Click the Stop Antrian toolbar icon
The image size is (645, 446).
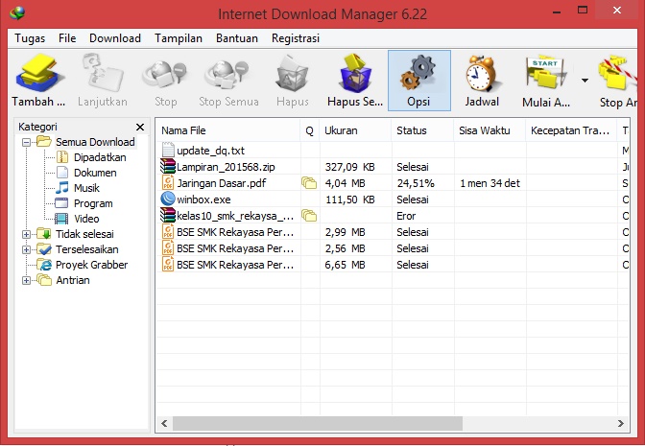coord(617,73)
